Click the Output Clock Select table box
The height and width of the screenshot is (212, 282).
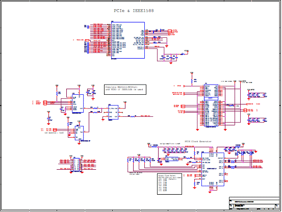[169, 184]
